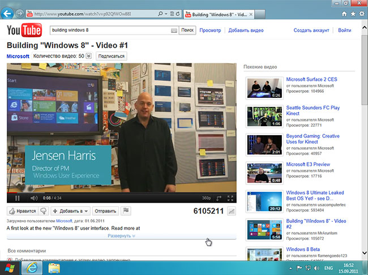The image size is (368, 275).
Task: Open Microsoft E3 Preview video link
Action: pos(308,164)
